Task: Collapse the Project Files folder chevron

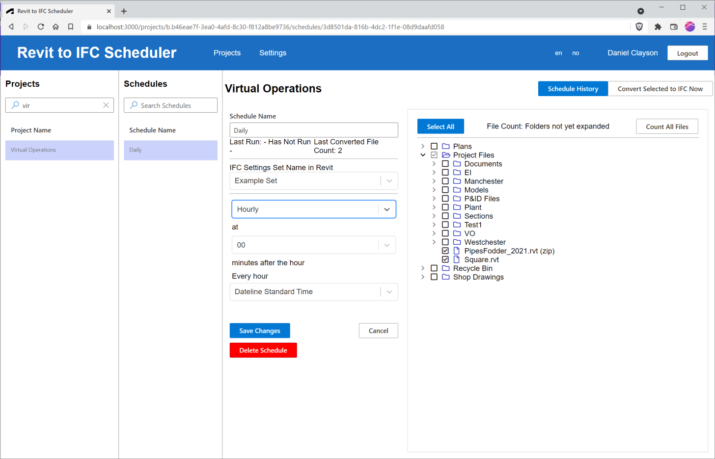Action: tap(423, 155)
